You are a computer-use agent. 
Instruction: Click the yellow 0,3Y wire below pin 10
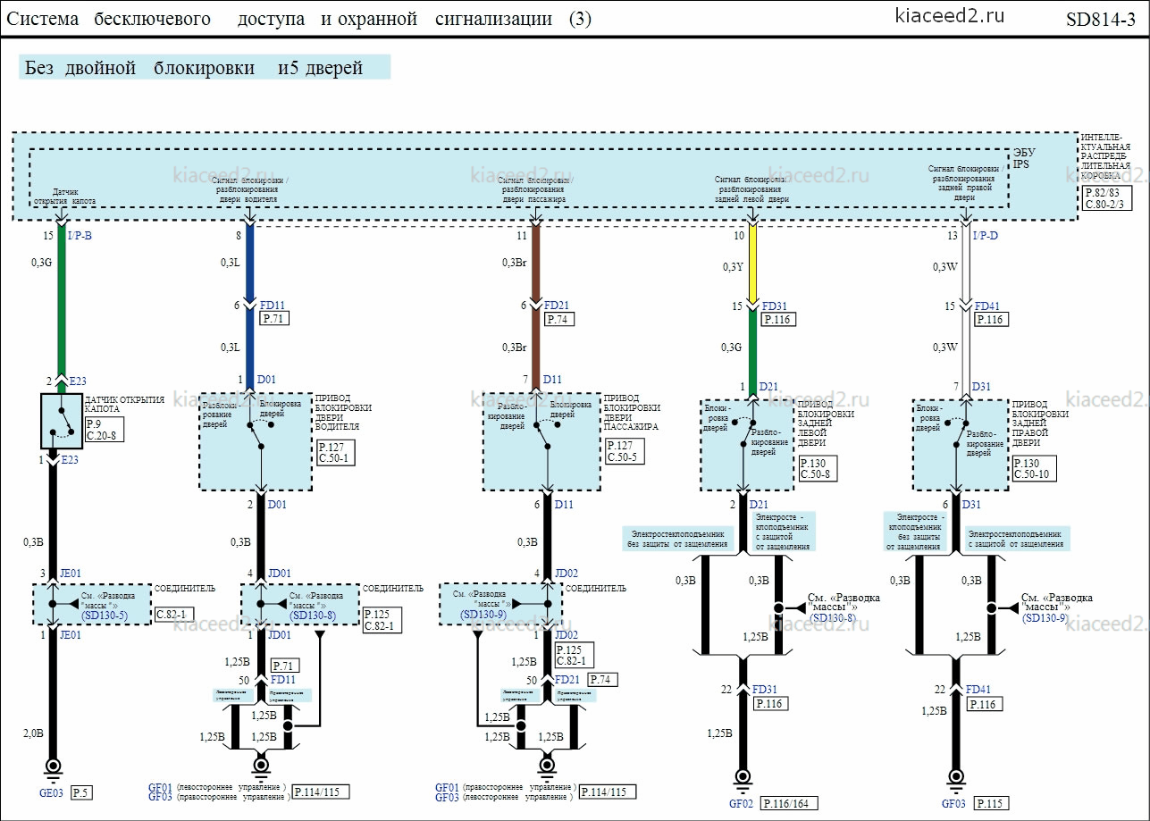coord(753,264)
